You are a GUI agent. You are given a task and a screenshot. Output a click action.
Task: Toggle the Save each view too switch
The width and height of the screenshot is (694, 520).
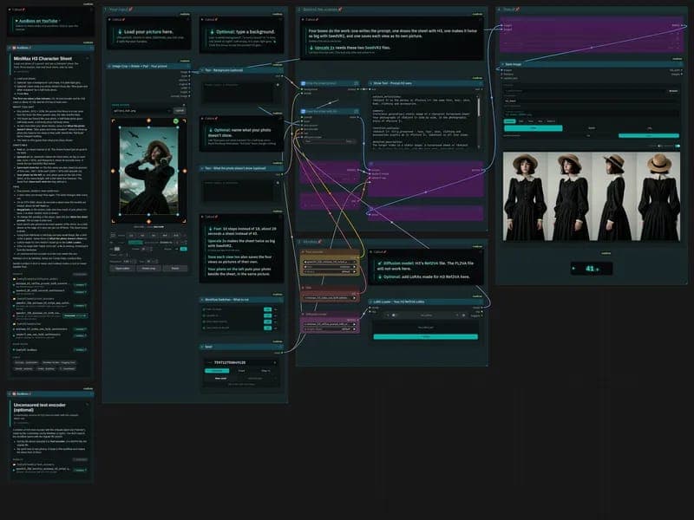(268, 322)
